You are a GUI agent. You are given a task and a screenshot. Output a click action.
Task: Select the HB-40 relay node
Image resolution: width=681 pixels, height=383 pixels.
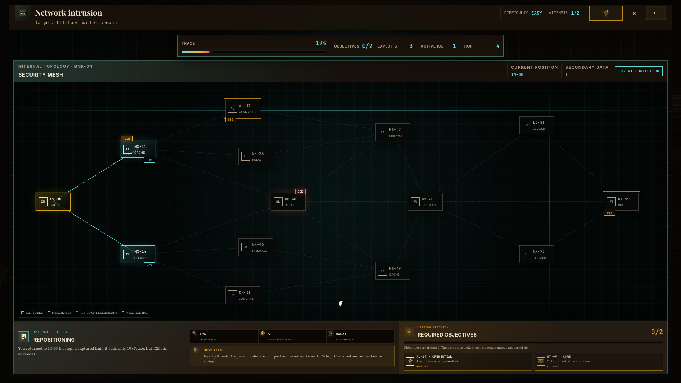click(x=288, y=202)
